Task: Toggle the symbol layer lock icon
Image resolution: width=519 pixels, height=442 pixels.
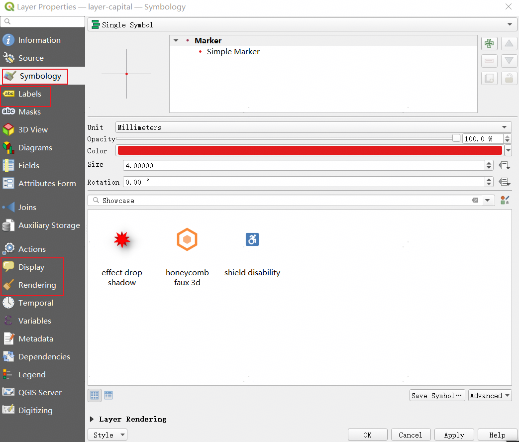Action: pyautogui.click(x=509, y=78)
